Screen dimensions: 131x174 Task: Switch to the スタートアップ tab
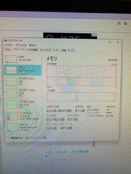[x=45, y=50]
